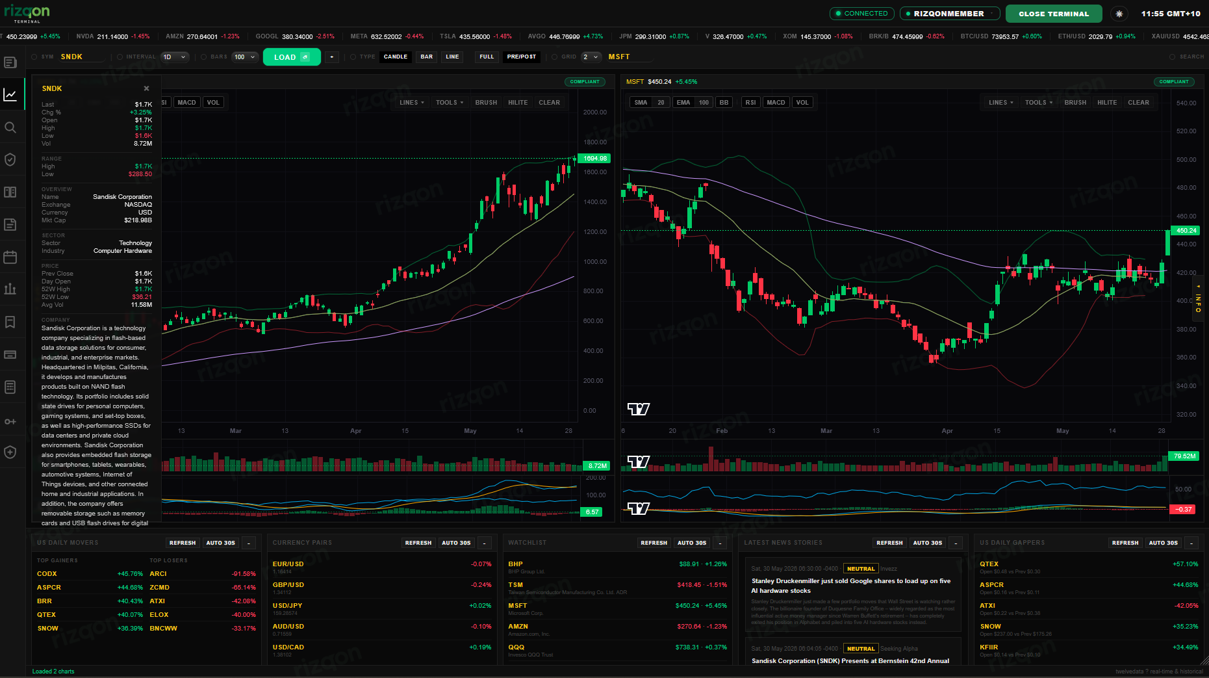Select CANDLE chart type
Screen dimensions: 1209x678
coord(396,57)
